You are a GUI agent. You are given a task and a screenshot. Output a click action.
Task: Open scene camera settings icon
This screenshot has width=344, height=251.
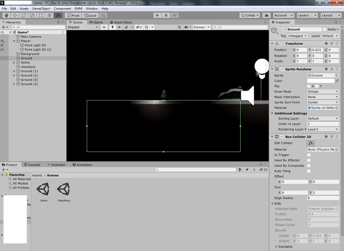tap(186, 27)
